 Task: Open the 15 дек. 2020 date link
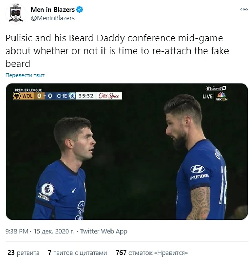click(54, 231)
